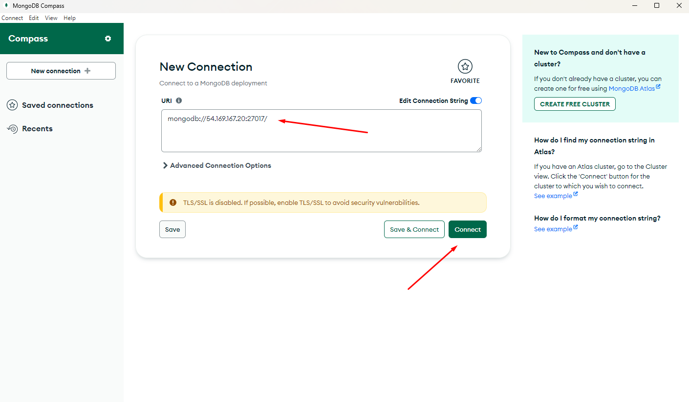
Task: Click the Compass settings gear icon
Action: 108,39
